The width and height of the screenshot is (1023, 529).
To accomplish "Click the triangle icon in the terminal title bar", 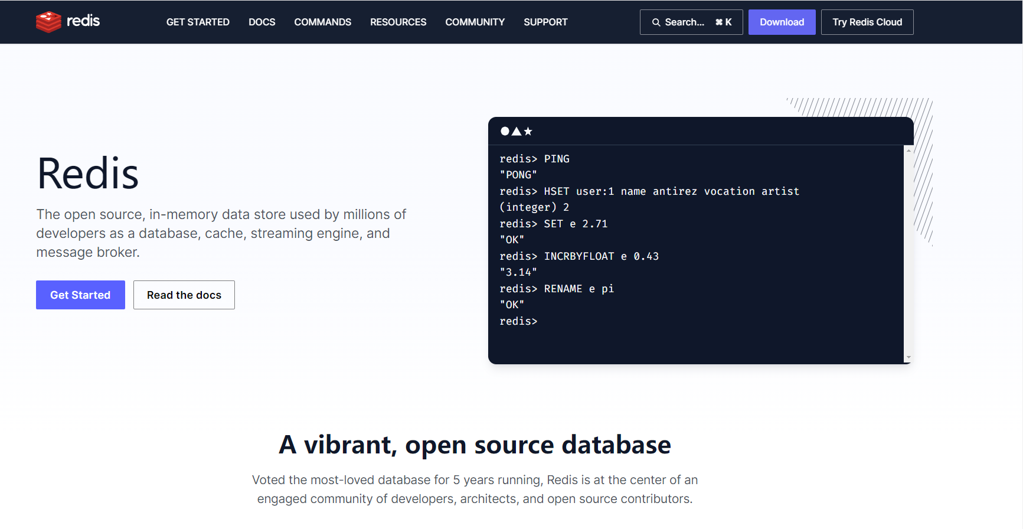I will [x=517, y=131].
